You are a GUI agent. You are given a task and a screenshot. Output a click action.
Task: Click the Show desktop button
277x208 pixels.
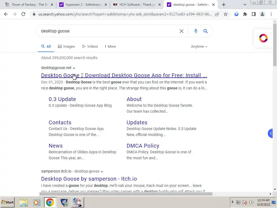(274, 202)
